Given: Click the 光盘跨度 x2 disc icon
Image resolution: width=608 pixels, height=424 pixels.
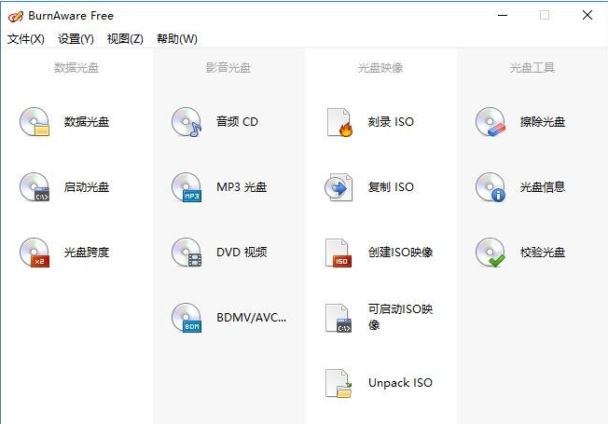Looking at the screenshot, I should tap(35, 253).
